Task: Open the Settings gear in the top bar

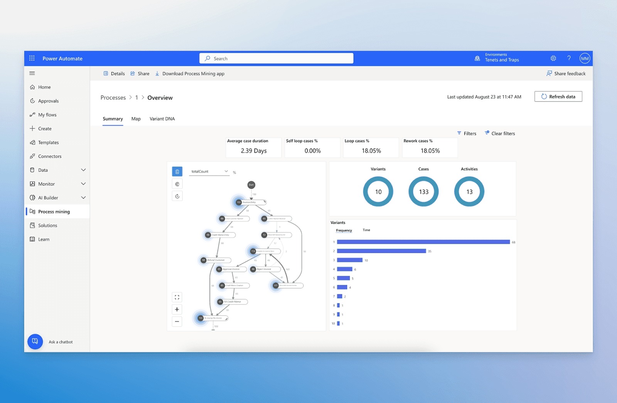Action: (553, 58)
